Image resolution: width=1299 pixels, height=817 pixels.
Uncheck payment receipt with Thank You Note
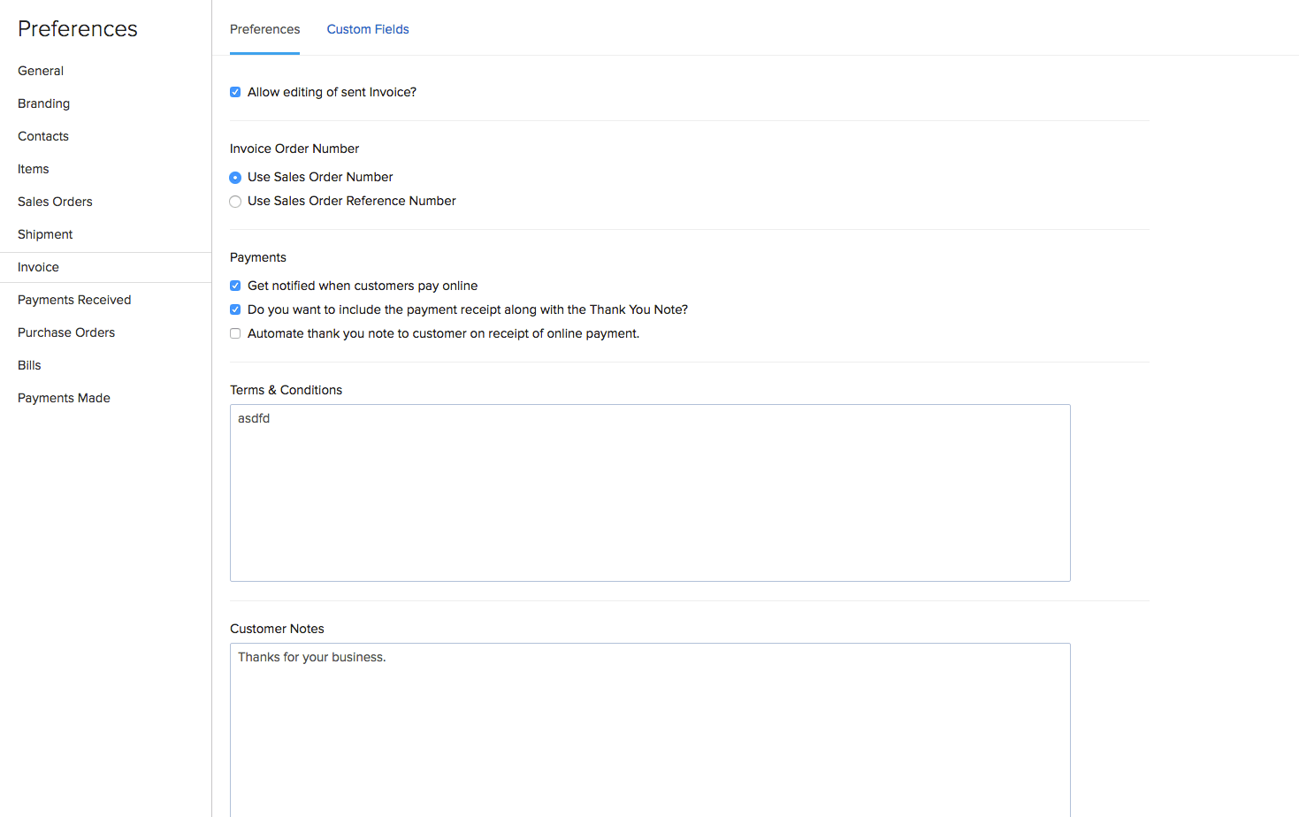pyautogui.click(x=234, y=309)
